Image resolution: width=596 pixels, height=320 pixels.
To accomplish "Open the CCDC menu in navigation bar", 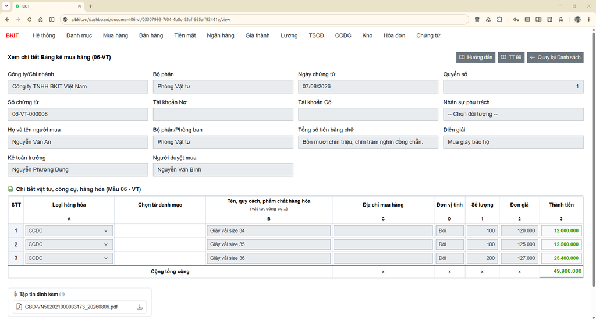I will click(x=343, y=35).
